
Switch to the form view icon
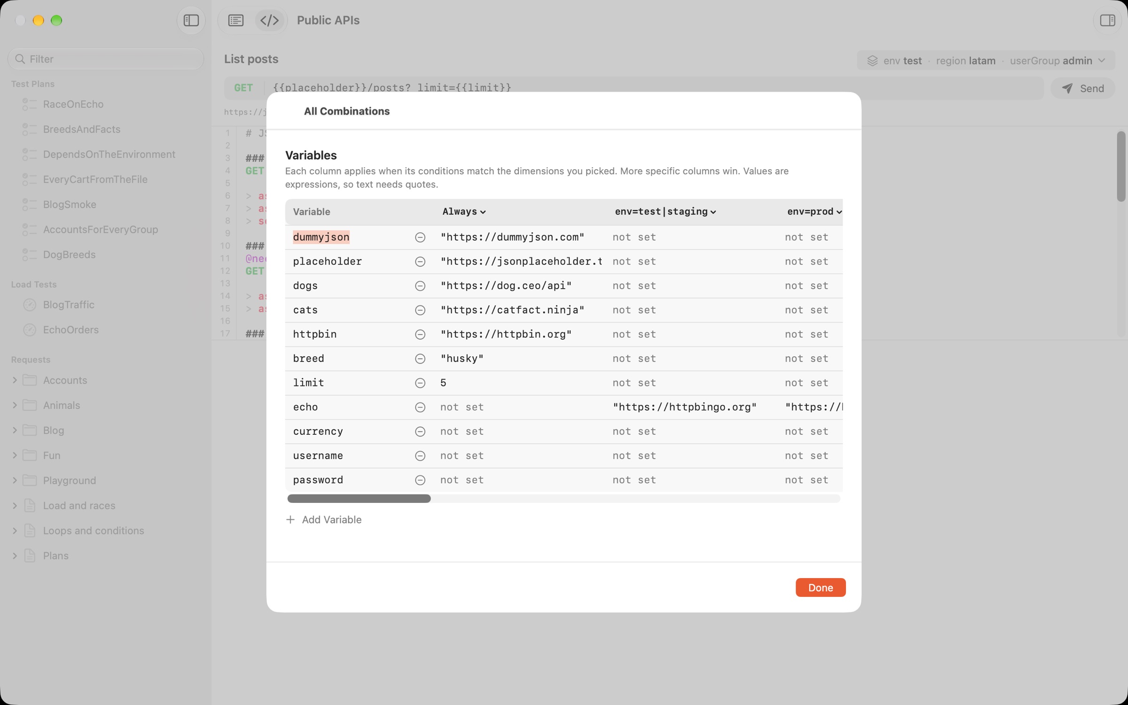(236, 20)
